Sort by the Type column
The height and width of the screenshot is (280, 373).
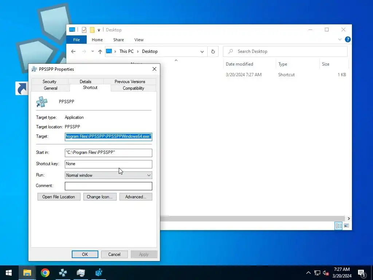(x=298, y=64)
